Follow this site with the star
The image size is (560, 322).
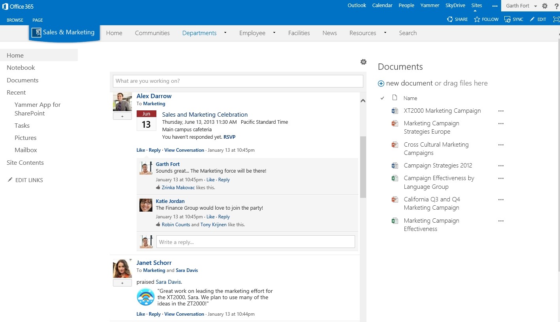click(x=477, y=19)
